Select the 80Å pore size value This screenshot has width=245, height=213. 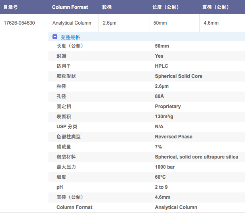[x=159, y=96]
